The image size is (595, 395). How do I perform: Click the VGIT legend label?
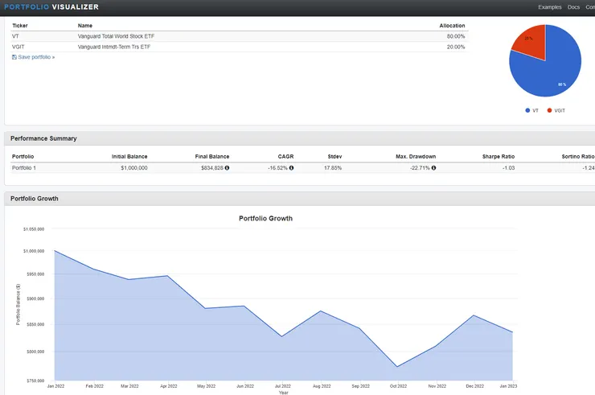tap(560, 110)
